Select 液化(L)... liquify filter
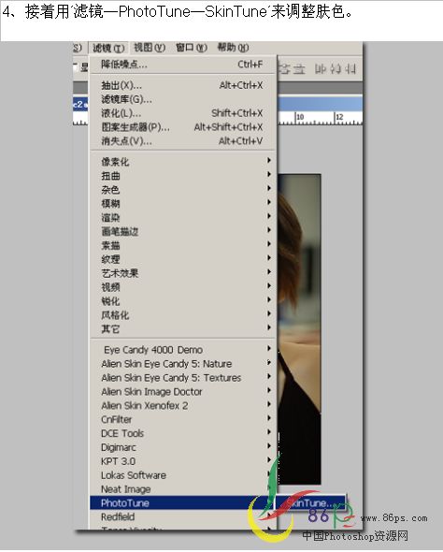443x552 pixels. [x=183, y=113]
